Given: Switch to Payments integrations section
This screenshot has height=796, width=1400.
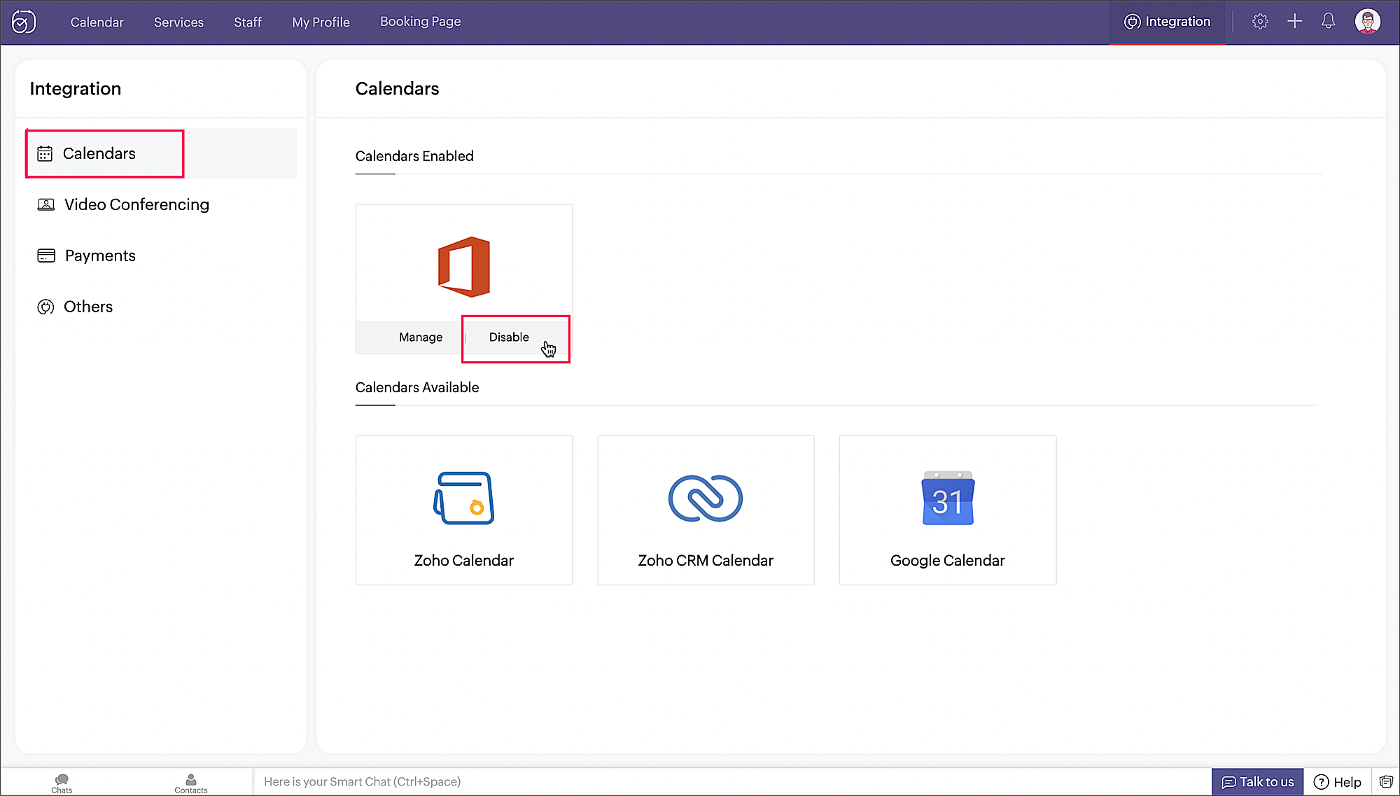Looking at the screenshot, I should tap(100, 256).
